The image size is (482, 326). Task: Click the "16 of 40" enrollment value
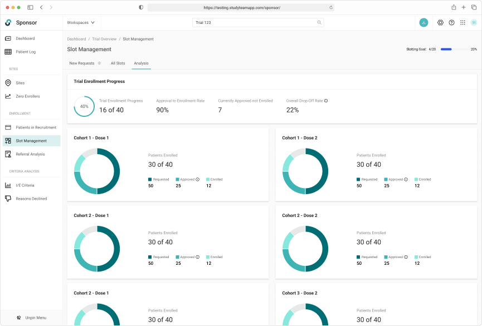tap(111, 110)
